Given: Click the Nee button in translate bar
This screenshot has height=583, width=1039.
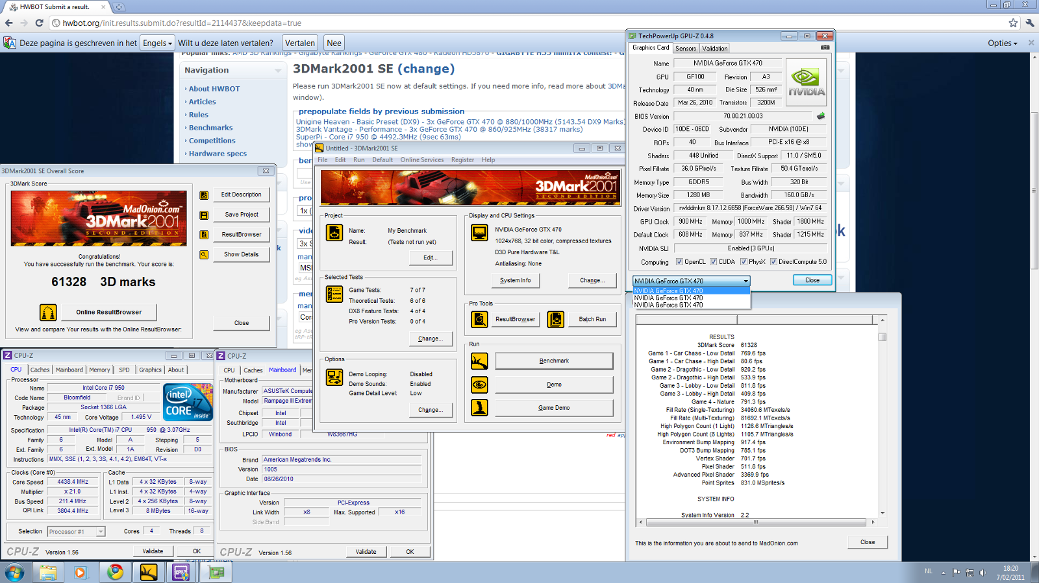Looking at the screenshot, I should (x=334, y=43).
